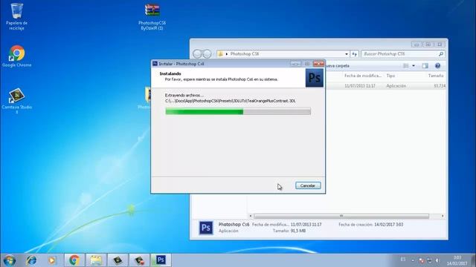Click the horizontal scrollbar in Explorer
This screenshot has height=267, width=476.
click(x=341, y=216)
